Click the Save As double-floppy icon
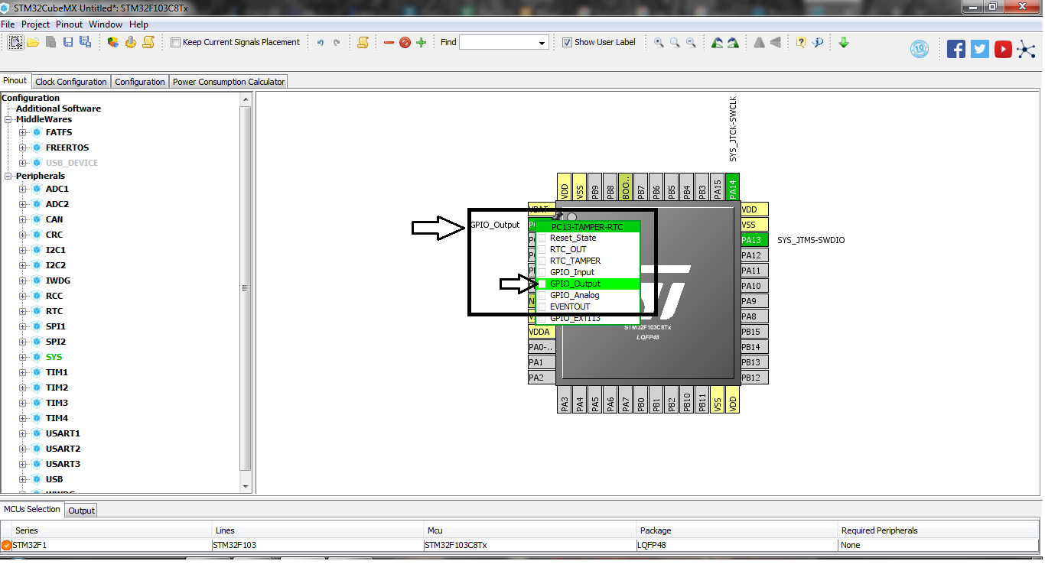Viewport: 1045px width, 587px height. point(85,42)
